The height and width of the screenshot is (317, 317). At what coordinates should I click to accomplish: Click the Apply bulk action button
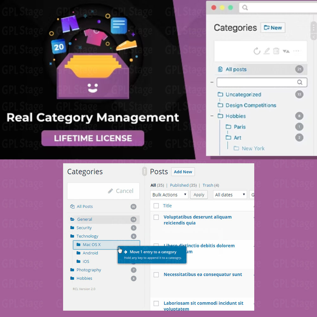pos(199,195)
